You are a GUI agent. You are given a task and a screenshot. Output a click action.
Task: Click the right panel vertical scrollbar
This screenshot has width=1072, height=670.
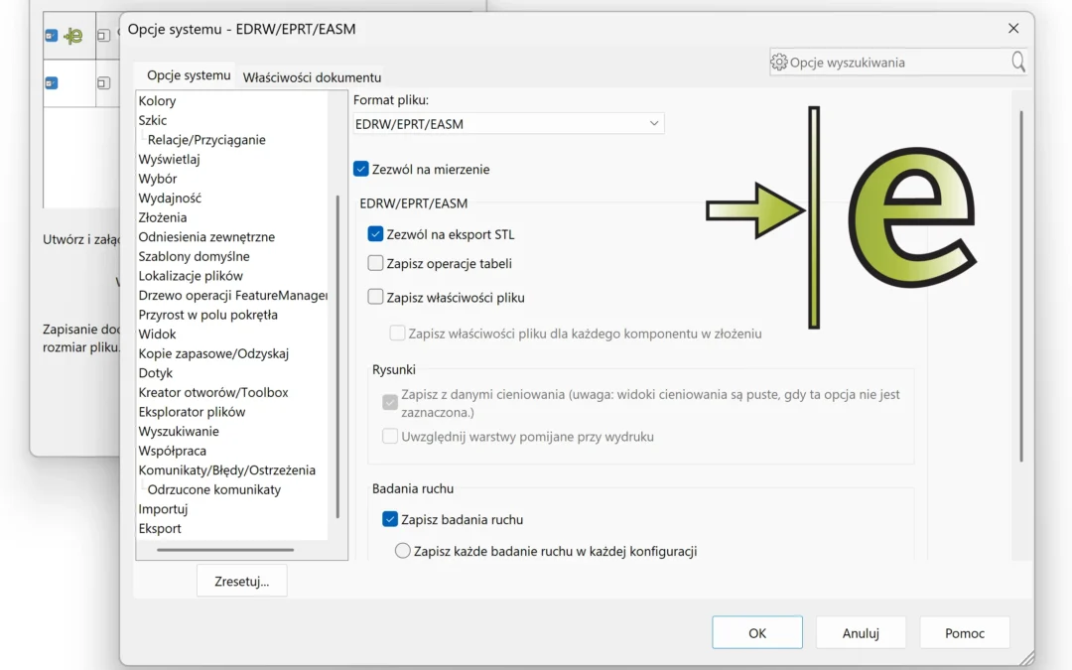1020,286
